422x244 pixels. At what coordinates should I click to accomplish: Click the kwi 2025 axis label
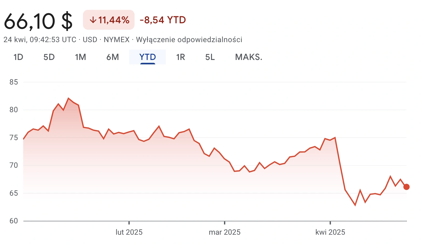point(330,232)
